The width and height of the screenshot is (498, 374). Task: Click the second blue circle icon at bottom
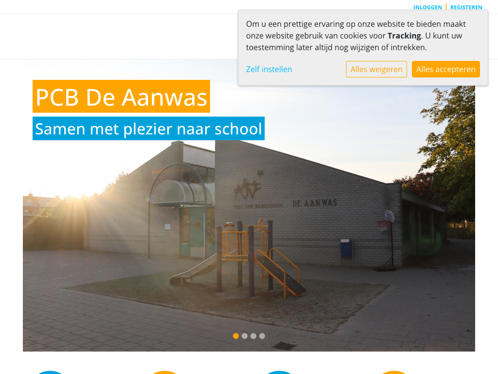click(279, 373)
